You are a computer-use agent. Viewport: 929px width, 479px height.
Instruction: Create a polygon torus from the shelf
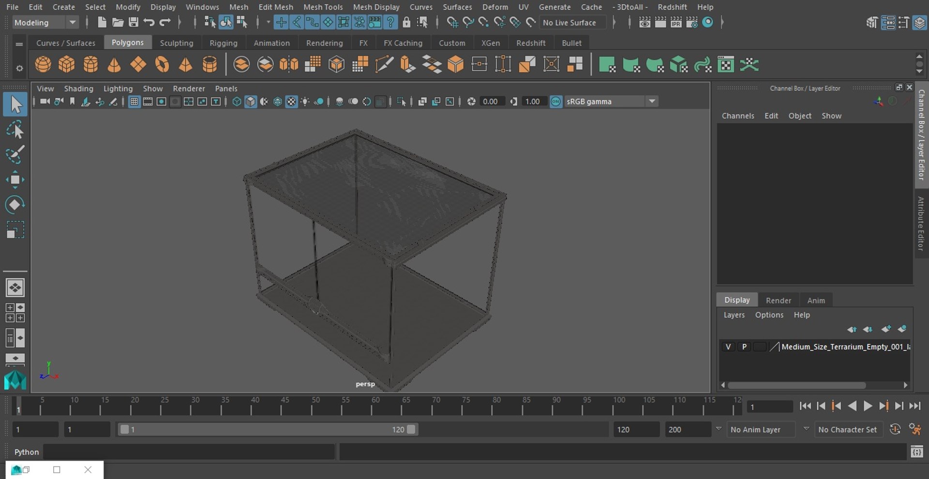pos(162,64)
